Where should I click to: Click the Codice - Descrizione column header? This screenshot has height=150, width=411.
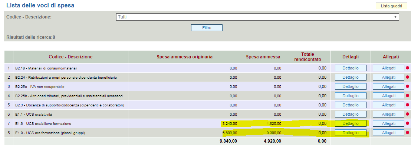(x=70, y=57)
